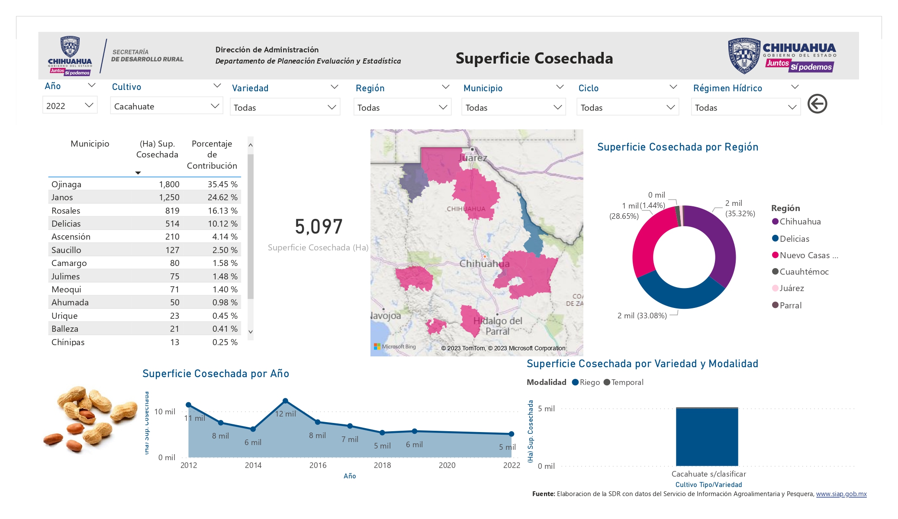
Task: Open the Municipio Todas dropdown
Action: (x=514, y=107)
